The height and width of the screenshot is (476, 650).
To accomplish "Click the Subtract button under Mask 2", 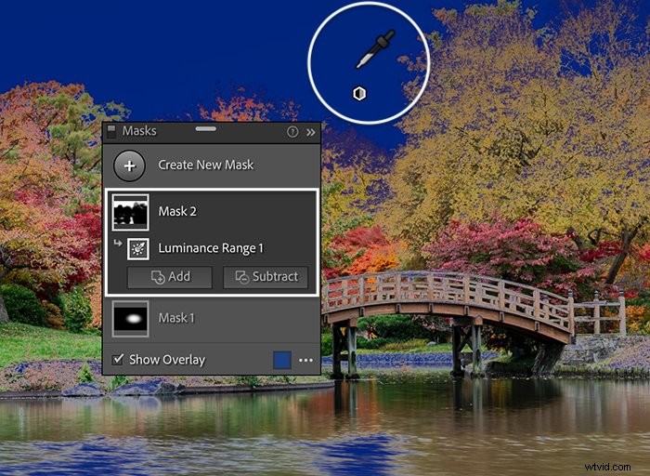I will coord(266,277).
